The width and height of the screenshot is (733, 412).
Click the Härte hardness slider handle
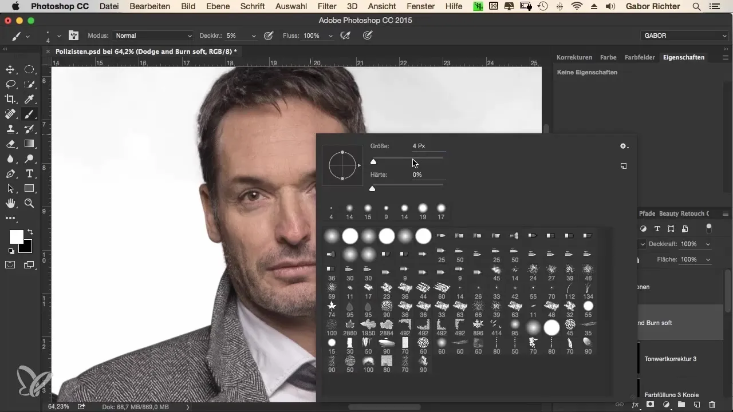click(x=372, y=188)
